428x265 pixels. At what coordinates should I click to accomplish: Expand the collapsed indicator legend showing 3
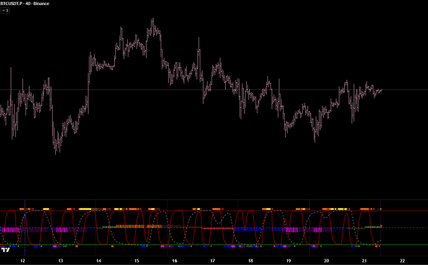[x=6, y=11]
